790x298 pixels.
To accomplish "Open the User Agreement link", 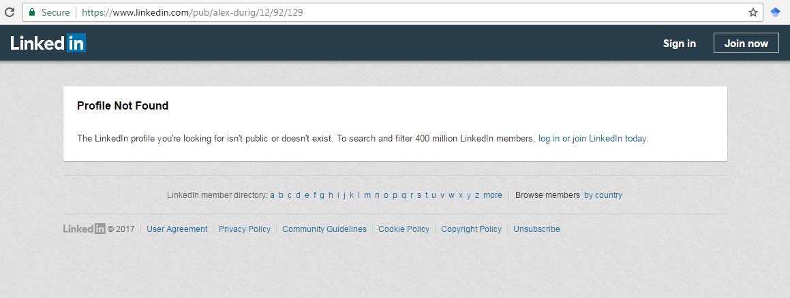I will click(177, 229).
